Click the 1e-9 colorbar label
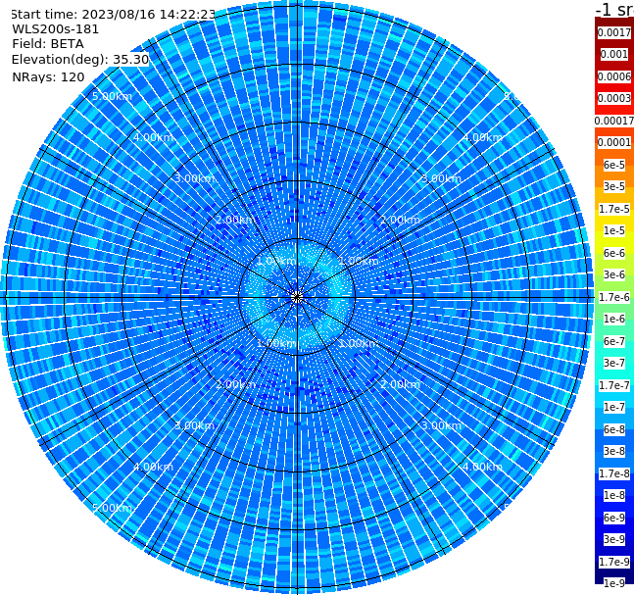Viewport: 634px width, 595px height. [x=614, y=583]
